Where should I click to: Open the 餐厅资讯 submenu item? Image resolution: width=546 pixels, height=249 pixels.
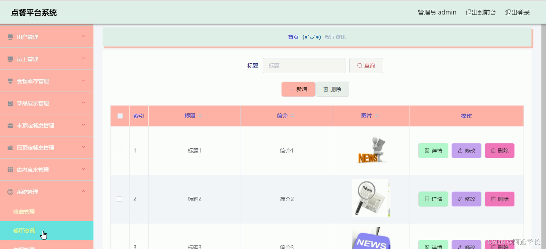[47, 231]
